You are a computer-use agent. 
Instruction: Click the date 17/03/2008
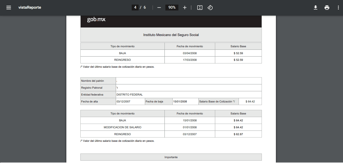(x=190, y=60)
